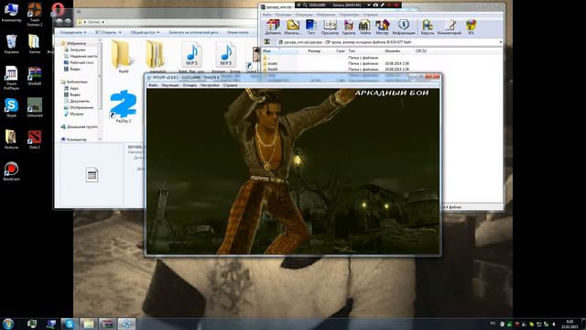Viewport: 586px width, 330px height.
Task: Click Team Fortress 2 desktop icon
Action: tap(35, 15)
